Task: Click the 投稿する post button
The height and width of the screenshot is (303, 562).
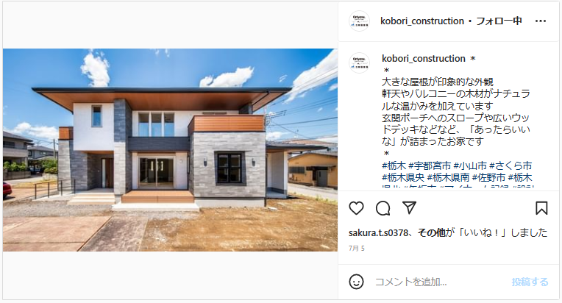Action: click(530, 282)
